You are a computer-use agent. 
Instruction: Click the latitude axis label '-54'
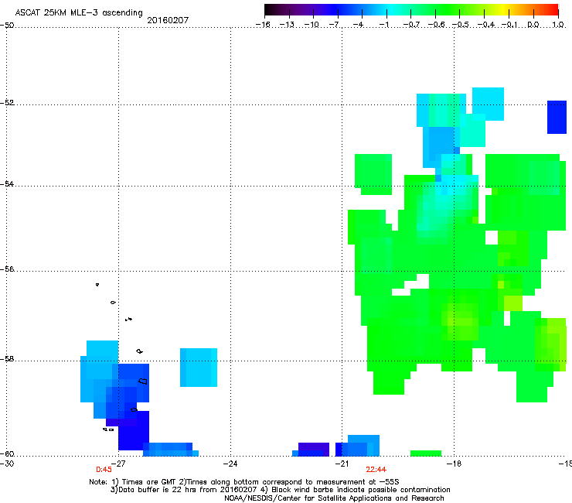coord(7,184)
